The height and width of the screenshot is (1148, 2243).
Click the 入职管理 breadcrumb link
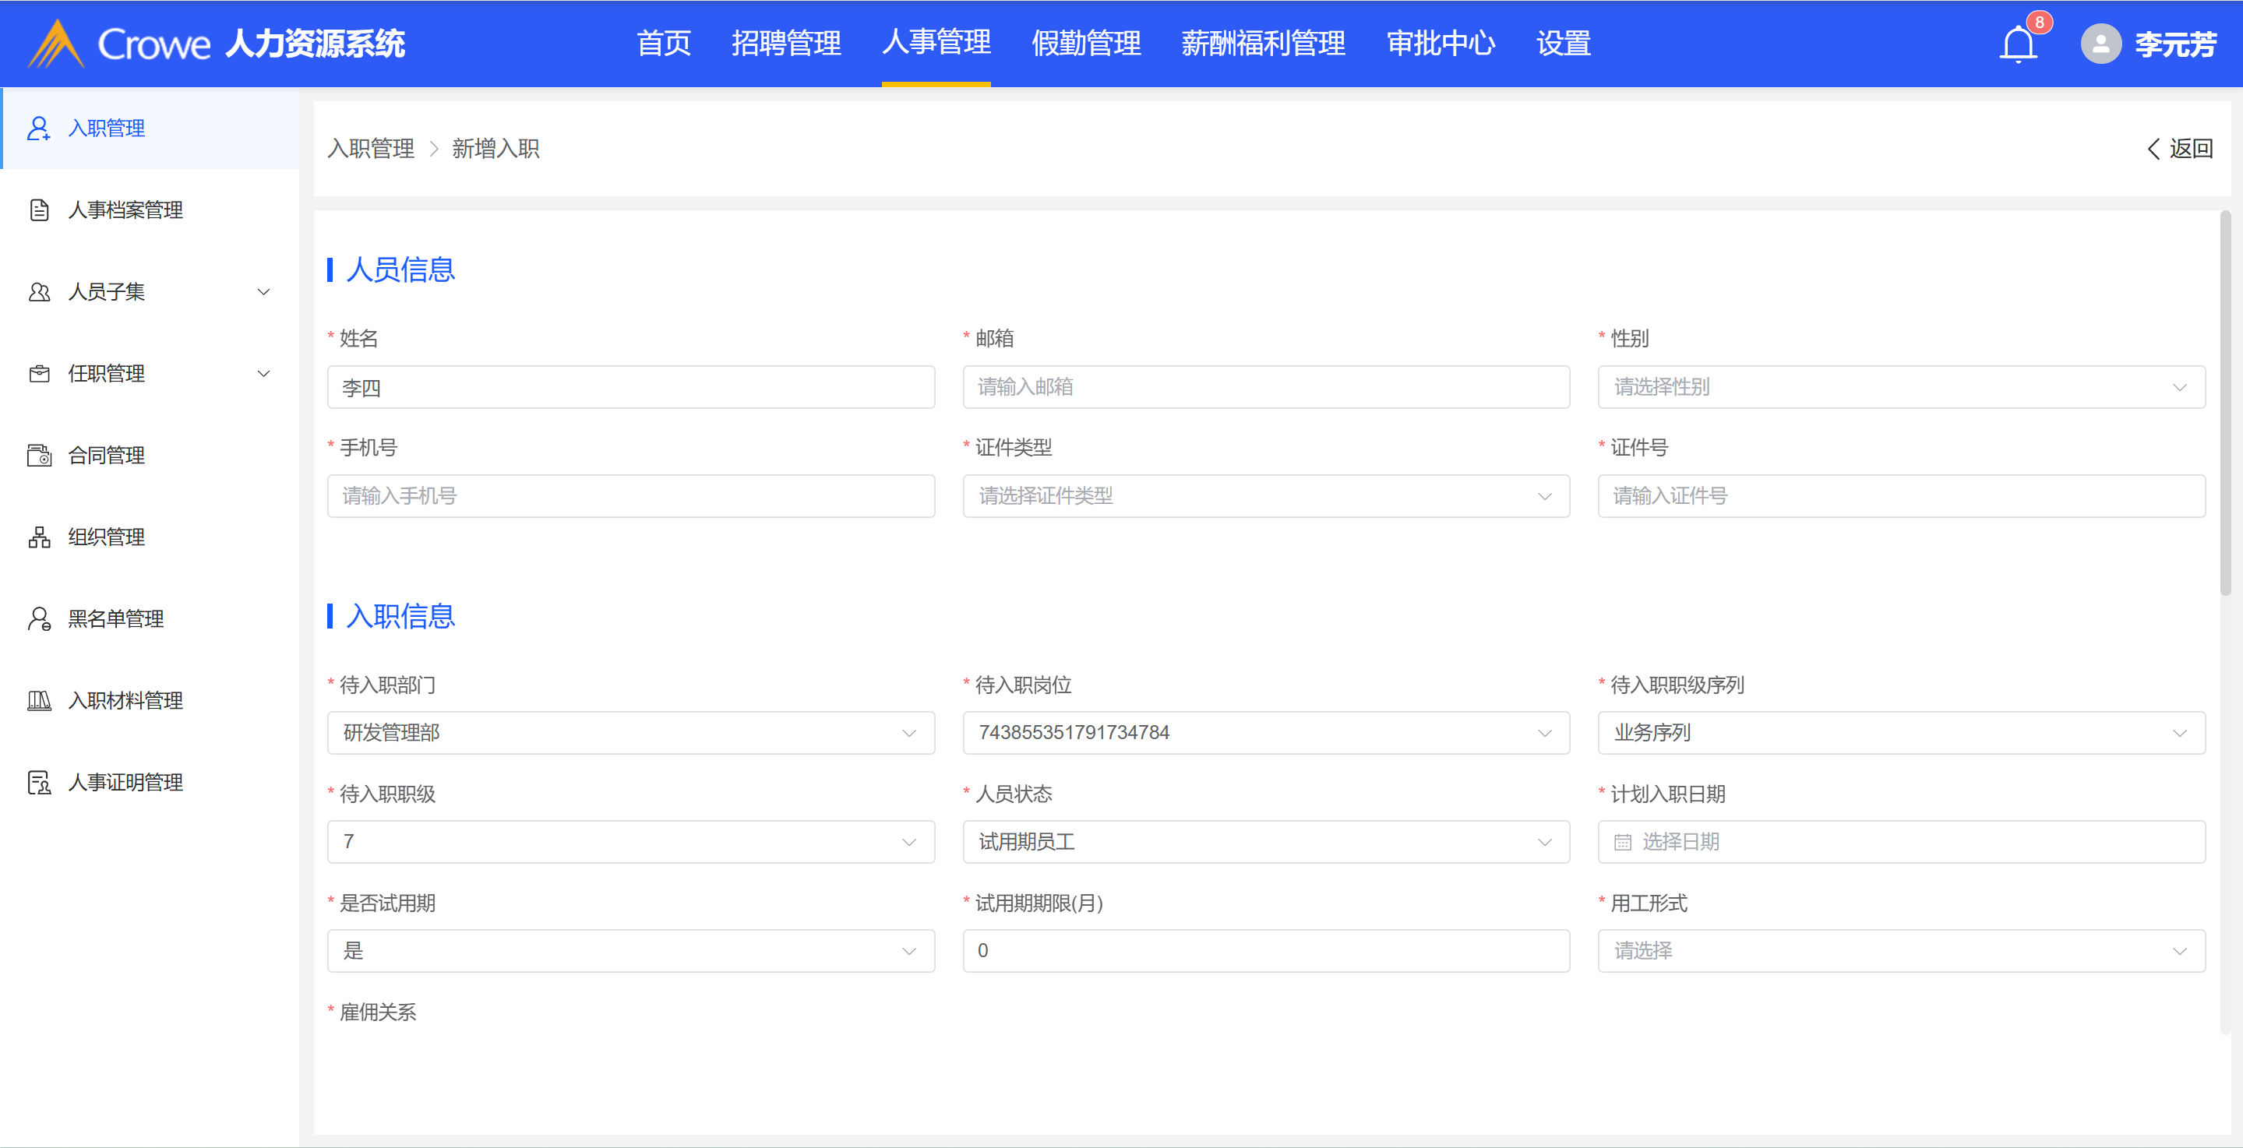pos(371,149)
